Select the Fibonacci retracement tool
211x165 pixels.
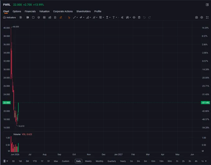(x=101, y=17)
